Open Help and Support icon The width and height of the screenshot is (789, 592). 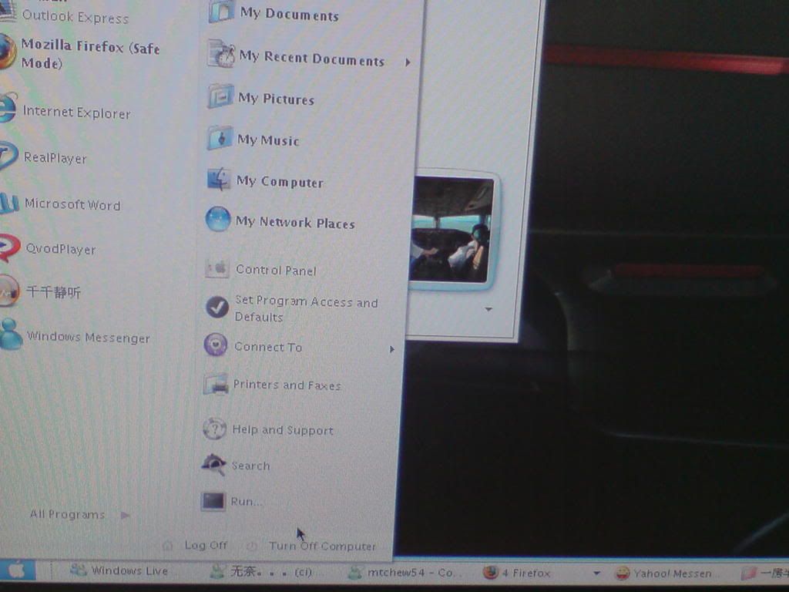pos(214,429)
